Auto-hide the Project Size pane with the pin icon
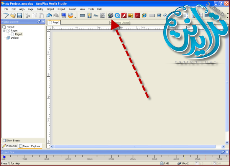 point(223,152)
